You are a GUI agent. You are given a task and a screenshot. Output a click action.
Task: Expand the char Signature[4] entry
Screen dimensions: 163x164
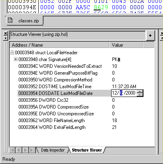tap(16, 59)
